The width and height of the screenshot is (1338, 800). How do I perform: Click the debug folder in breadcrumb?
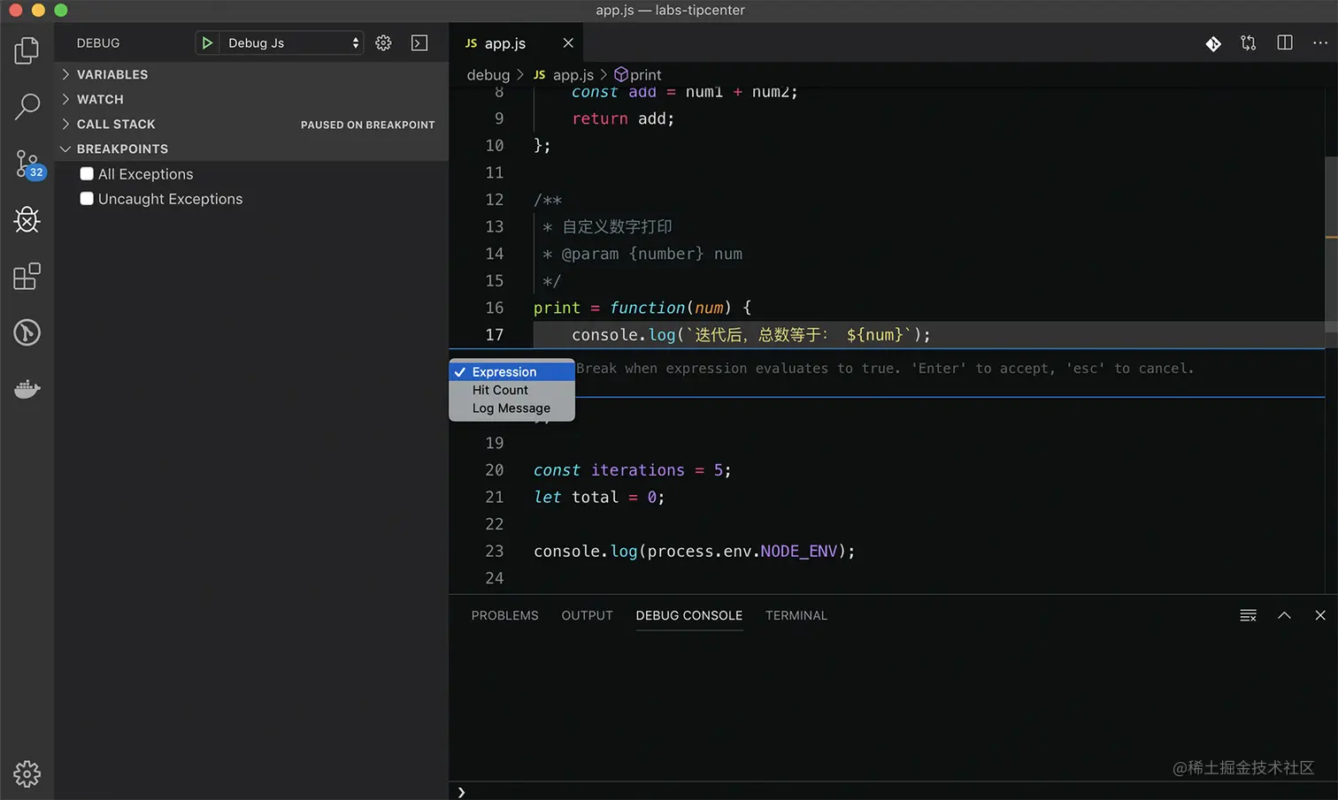tap(488, 75)
